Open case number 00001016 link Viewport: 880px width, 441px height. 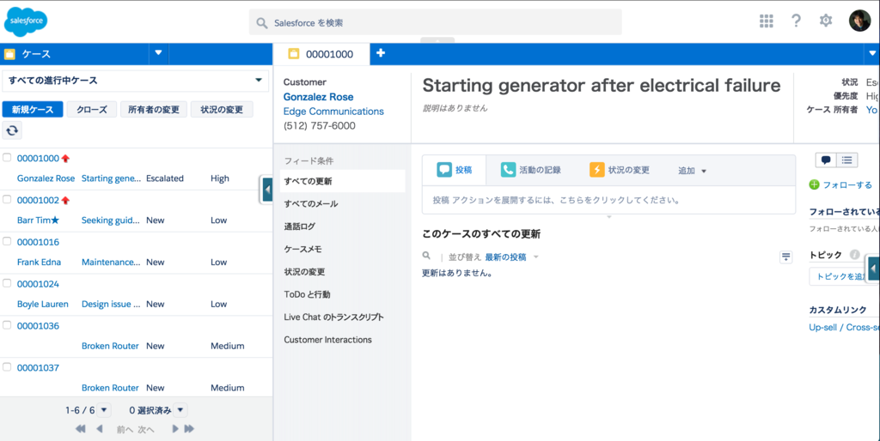(38, 242)
